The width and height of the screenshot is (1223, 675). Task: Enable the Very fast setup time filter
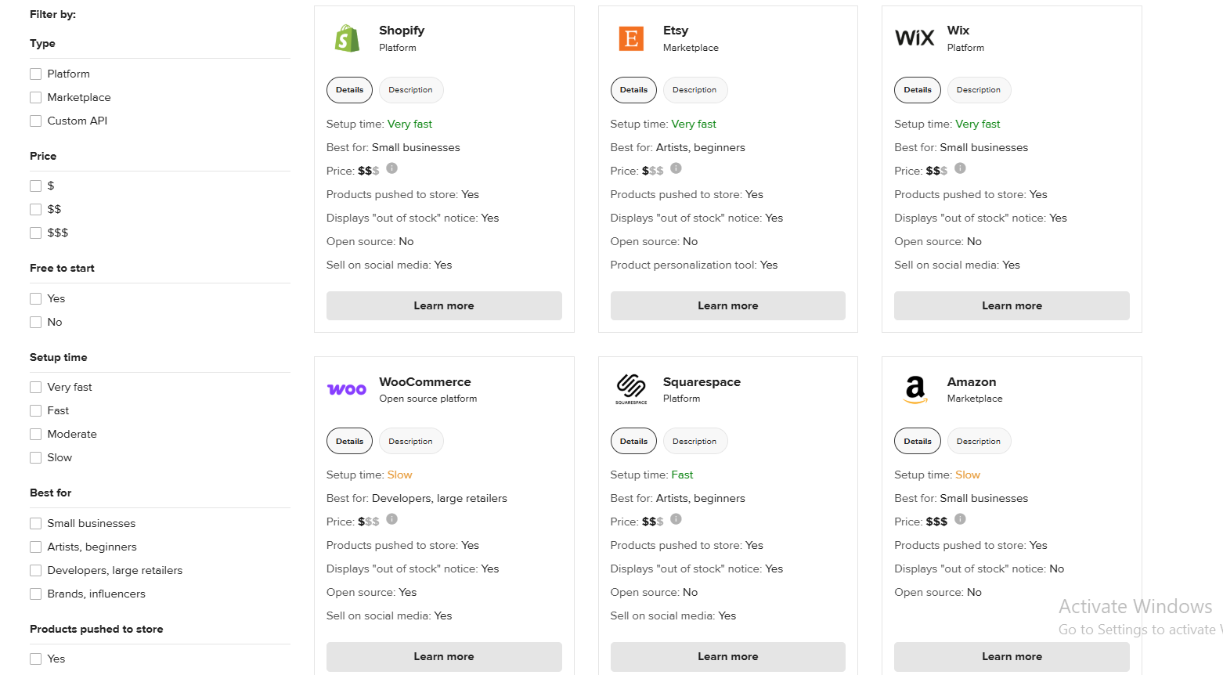tap(35, 387)
